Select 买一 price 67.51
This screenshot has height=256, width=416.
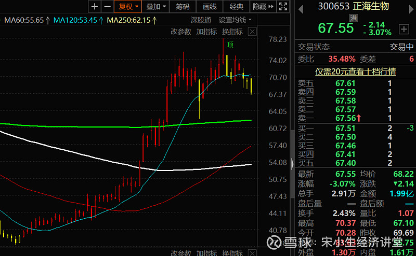[345, 129]
